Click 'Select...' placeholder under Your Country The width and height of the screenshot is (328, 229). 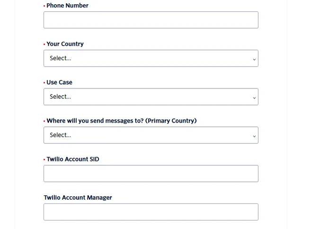60,58
